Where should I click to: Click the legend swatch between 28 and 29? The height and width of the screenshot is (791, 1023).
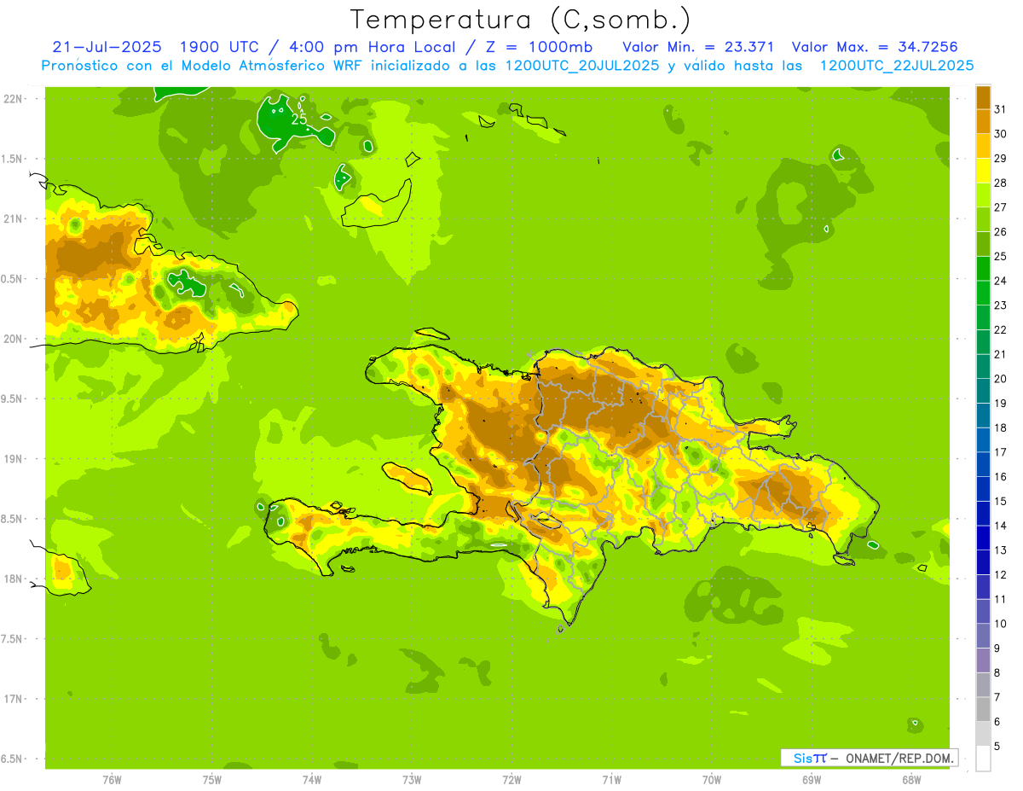click(983, 171)
